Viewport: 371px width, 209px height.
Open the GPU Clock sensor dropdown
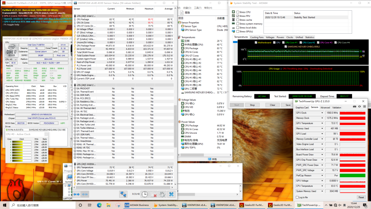point(322,113)
